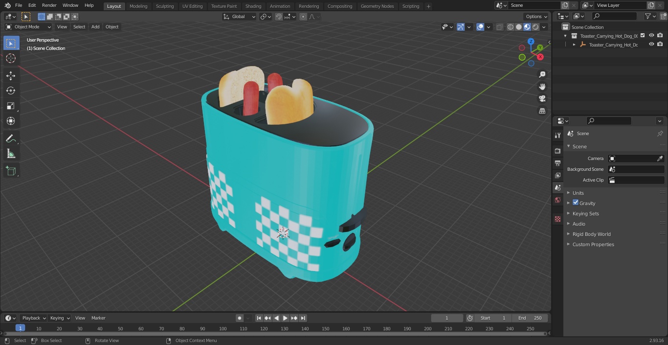
Task: Hide the Toaster_Carrying_Hot_Dc object eye icon
Action: tap(651, 45)
